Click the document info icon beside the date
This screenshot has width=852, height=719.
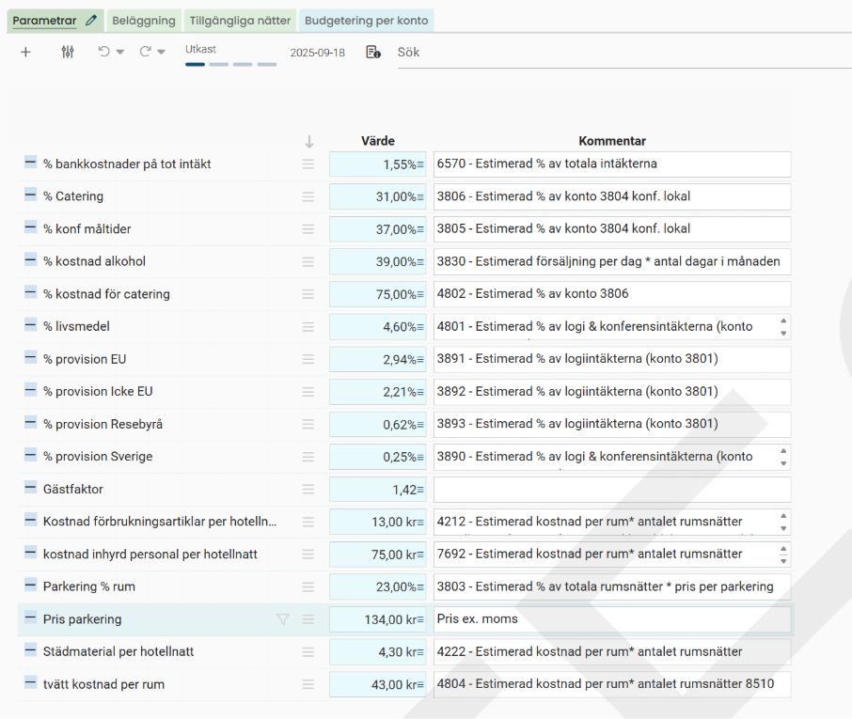pos(371,53)
